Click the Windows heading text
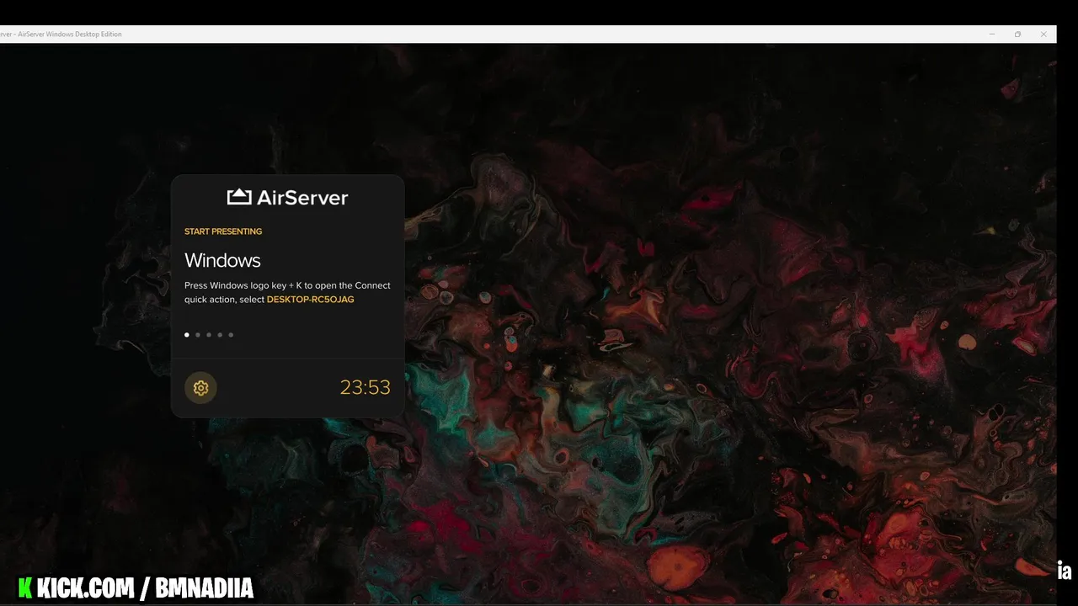 point(222,260)
